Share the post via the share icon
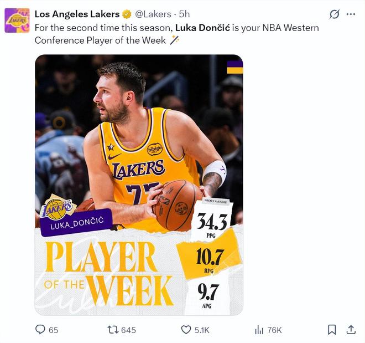 pos(351,330)
